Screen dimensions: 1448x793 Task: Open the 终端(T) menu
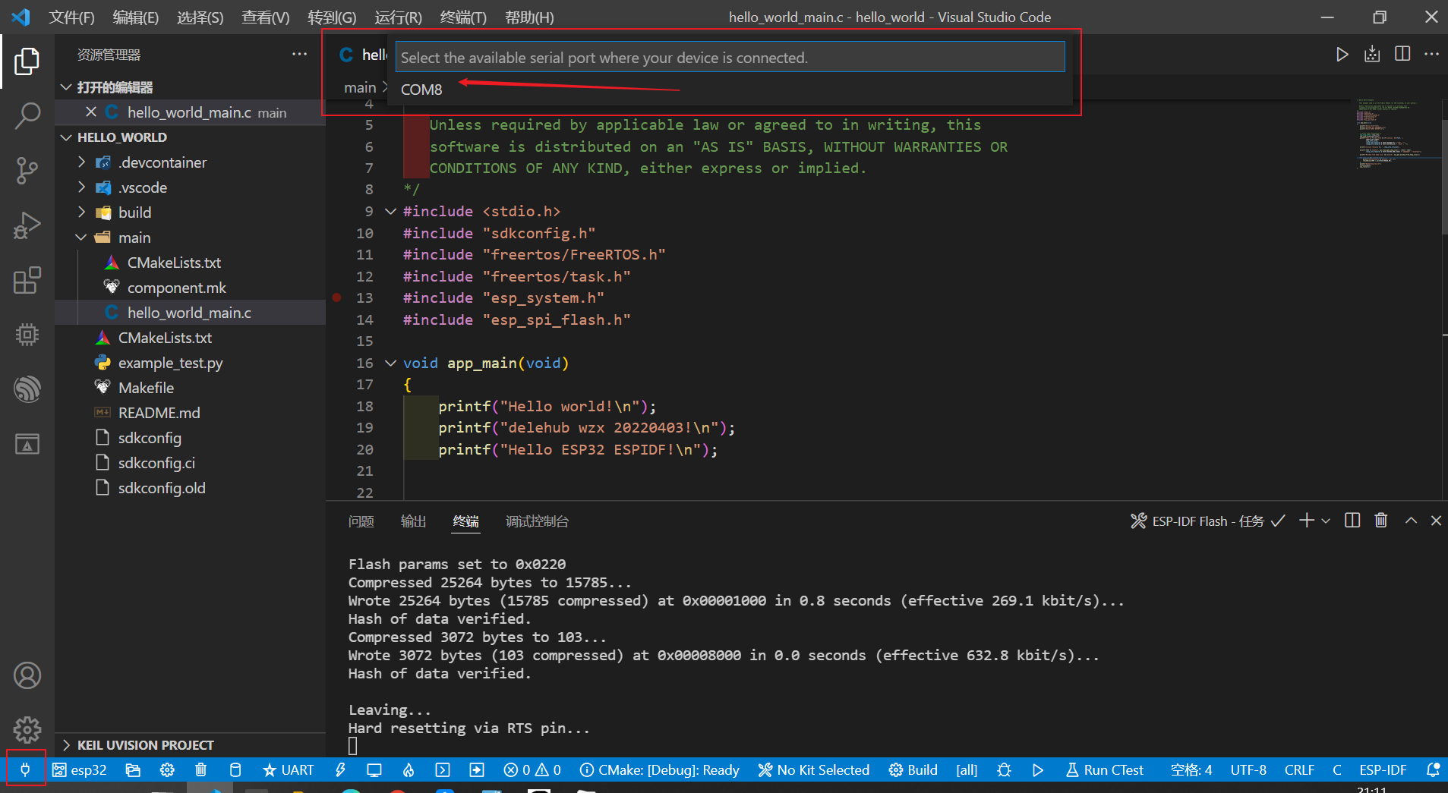[463, 17]
